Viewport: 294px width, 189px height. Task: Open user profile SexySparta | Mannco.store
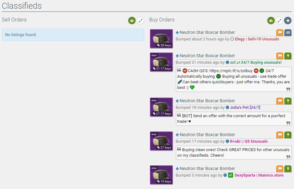click(x=259, y=175)
